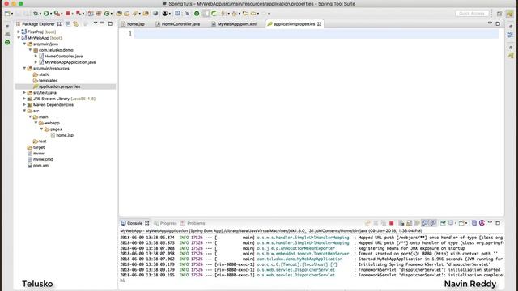This screenshot has width=518, height=291.
Task: Expand the FirstProj project
Action: coord(19,32)
